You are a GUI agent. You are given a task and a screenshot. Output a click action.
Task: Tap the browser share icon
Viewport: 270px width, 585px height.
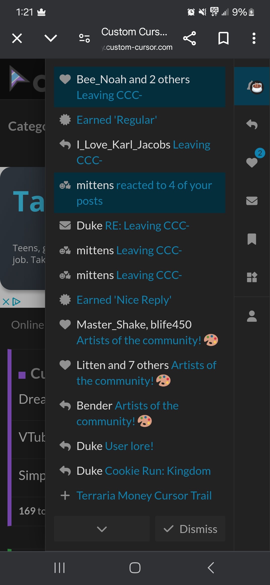coord(189,38)
